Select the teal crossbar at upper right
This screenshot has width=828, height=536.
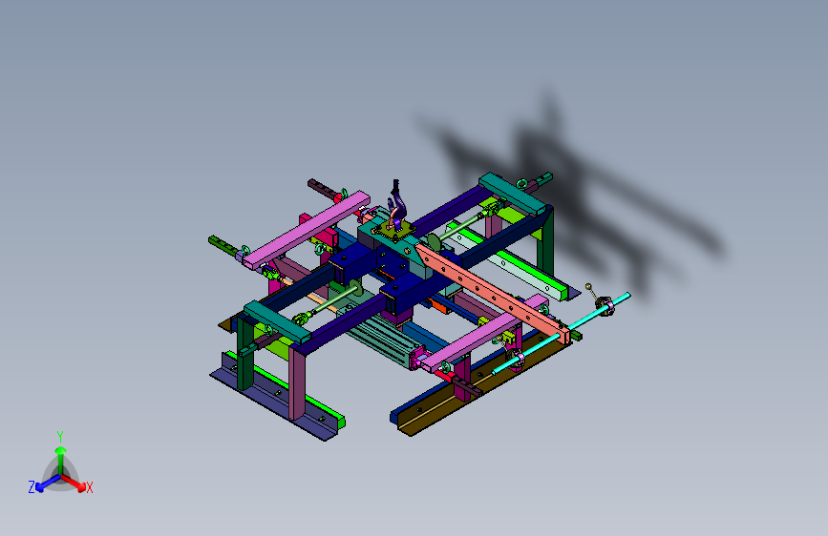coord(515,193)
